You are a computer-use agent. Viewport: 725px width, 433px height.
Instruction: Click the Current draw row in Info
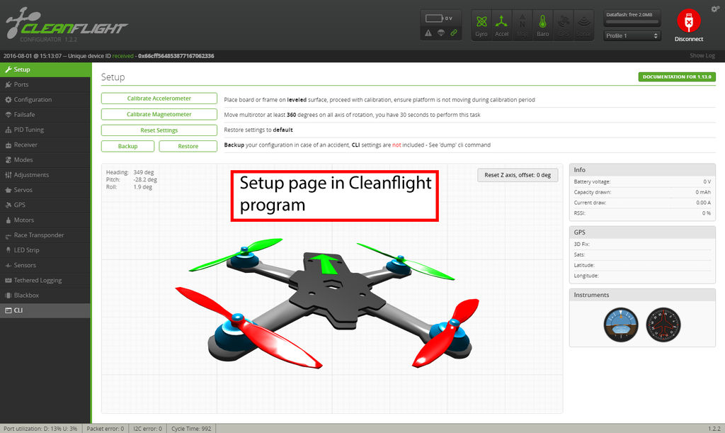point(642,203)
